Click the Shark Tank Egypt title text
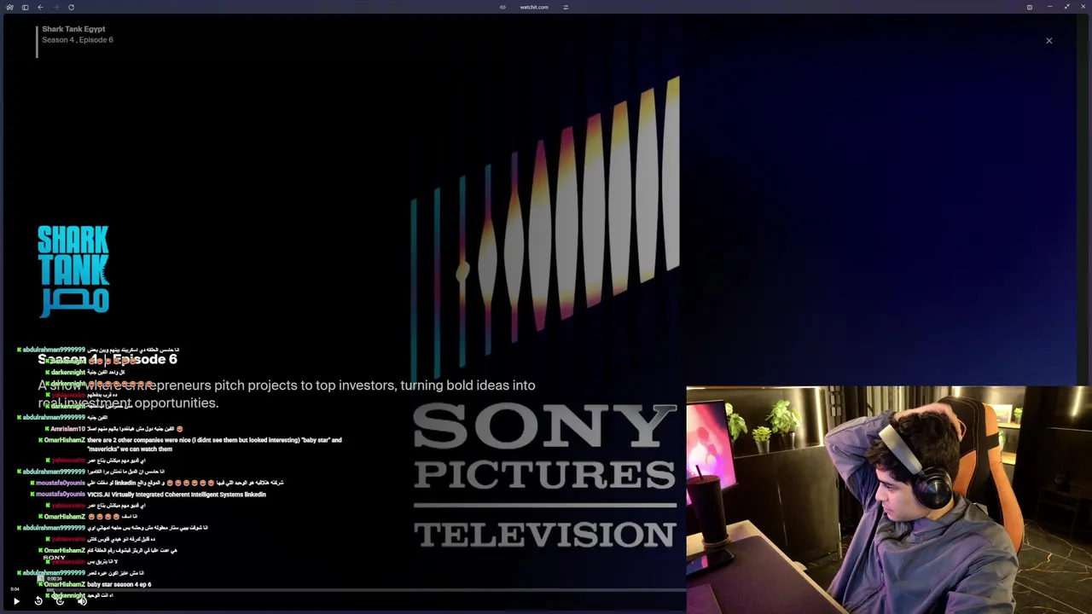 [73, 29]
